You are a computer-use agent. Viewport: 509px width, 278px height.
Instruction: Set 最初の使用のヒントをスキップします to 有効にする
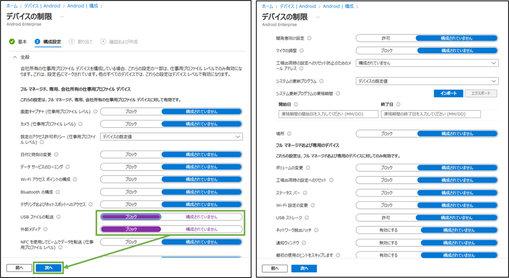tap(389, 255)
